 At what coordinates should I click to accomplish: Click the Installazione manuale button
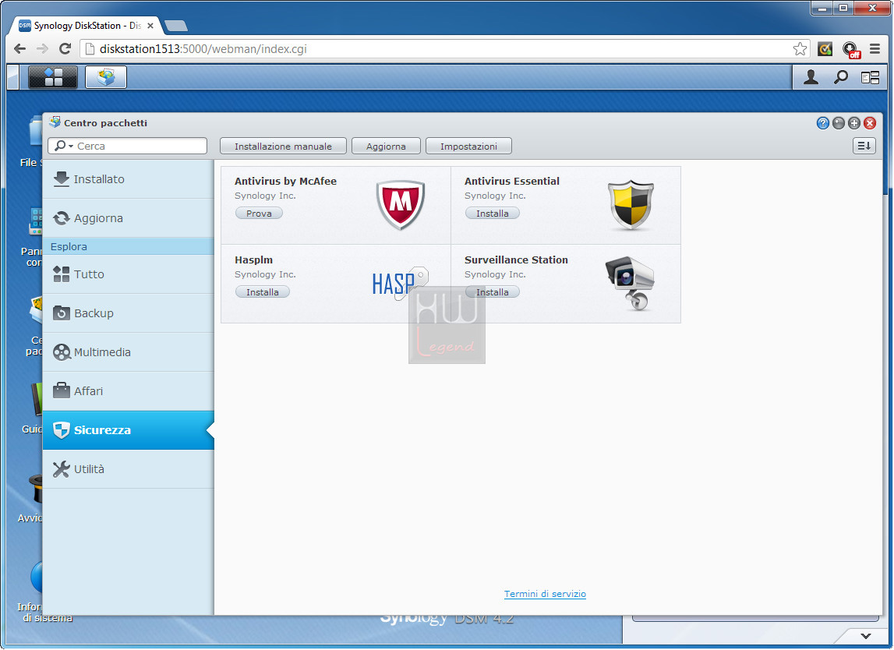[x=284, y=146]
